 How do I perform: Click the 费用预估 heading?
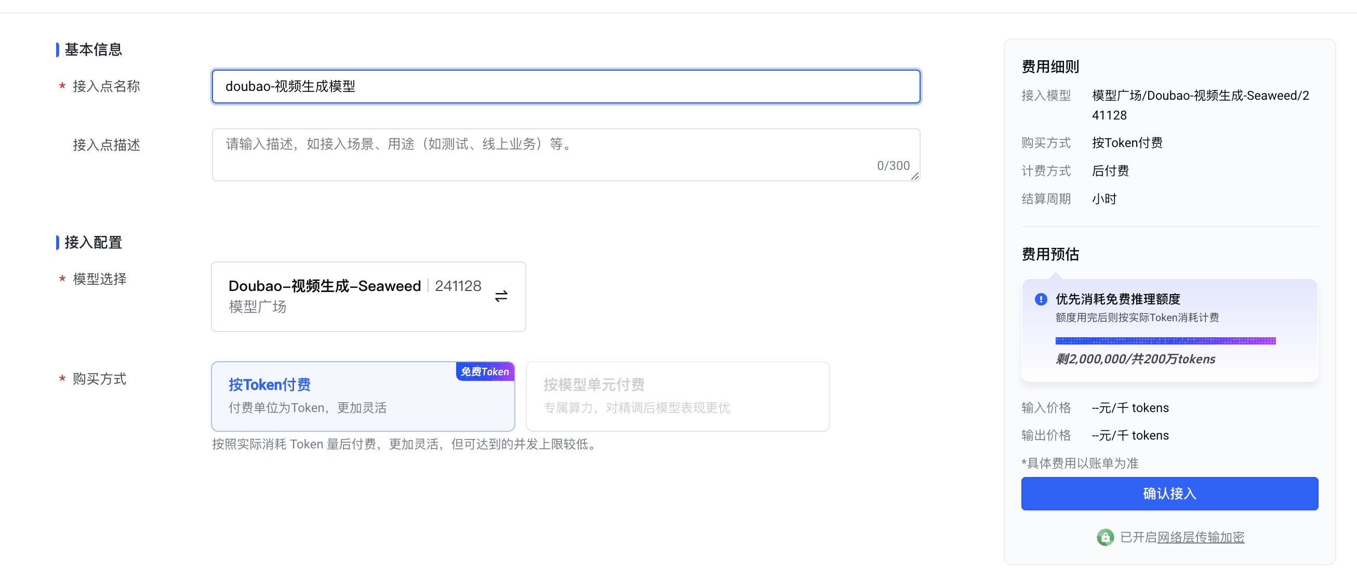tap(1050, 255)
